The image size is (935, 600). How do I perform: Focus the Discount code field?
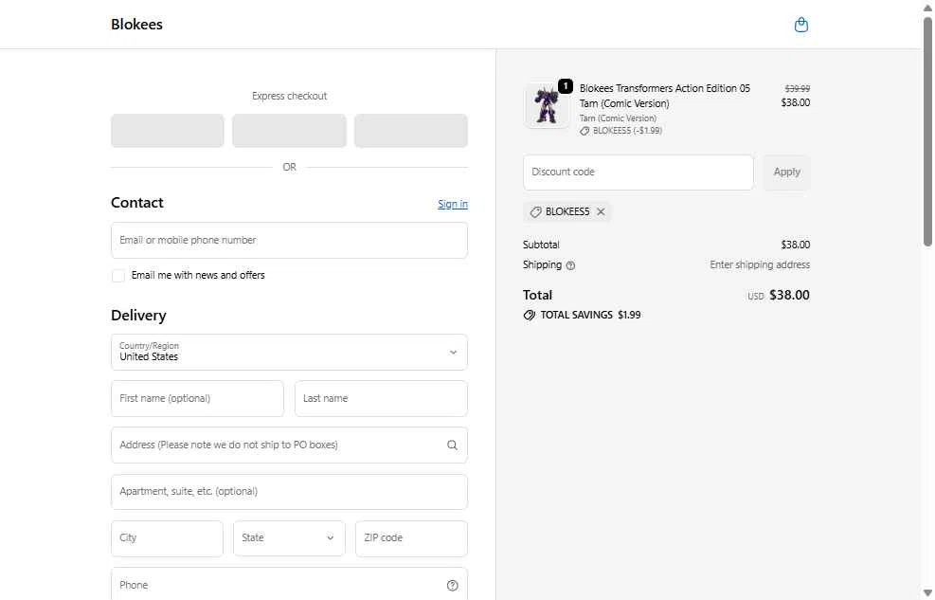[x=638, y=173]
